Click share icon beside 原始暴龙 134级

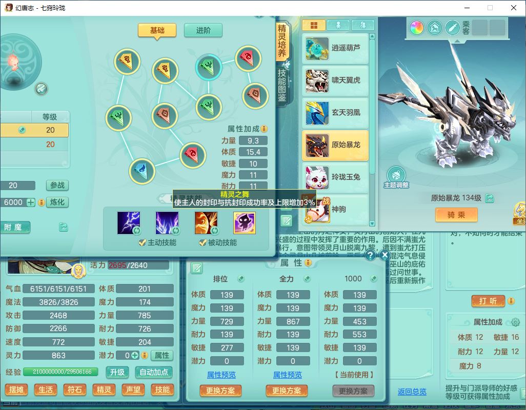pos(490,198)
